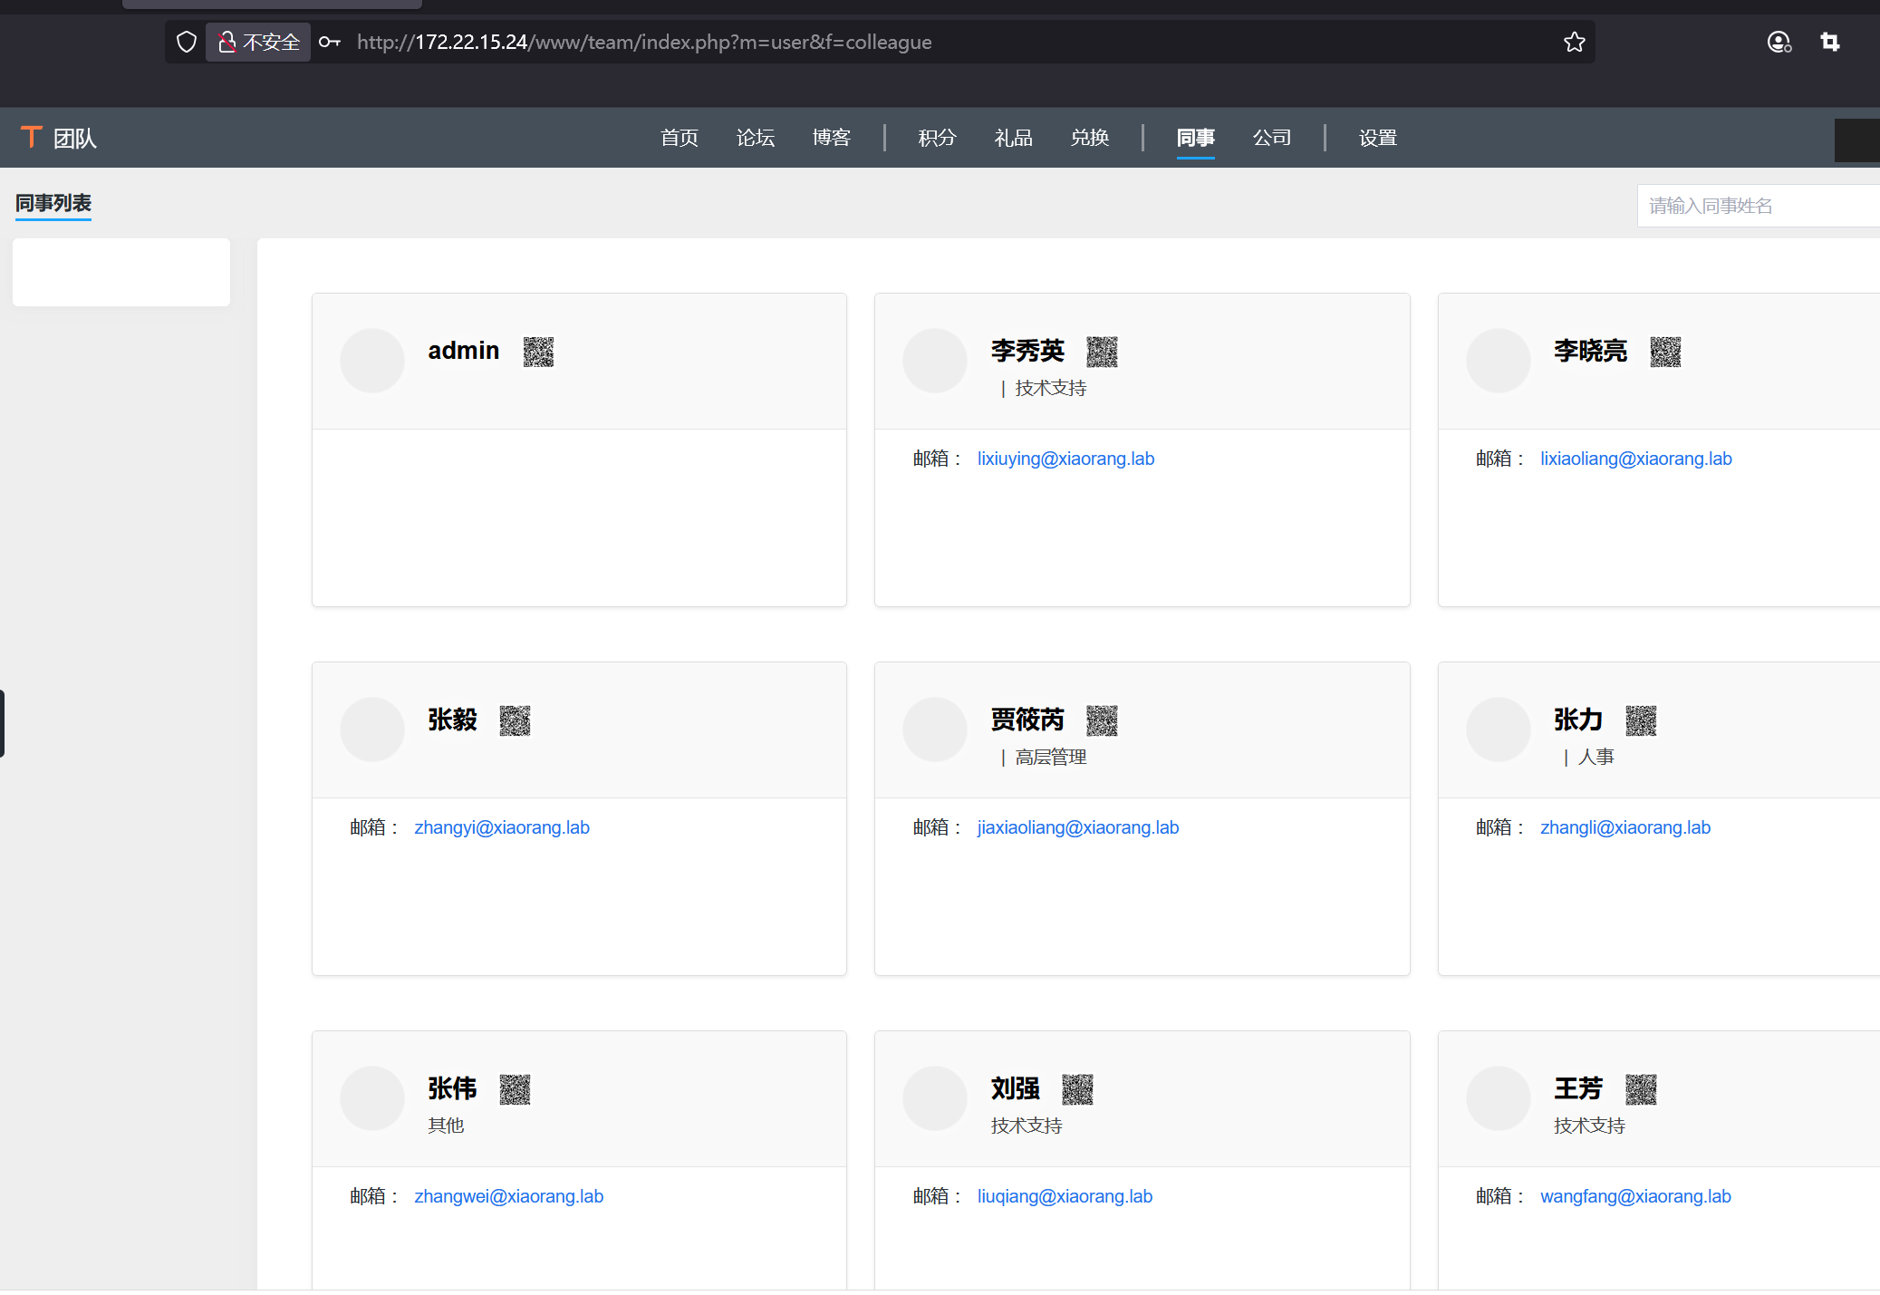The height and width of the screenshot is (1295, 1880).
Task: Select 公司 in the top navigation
Action: tap(1271, 138)
